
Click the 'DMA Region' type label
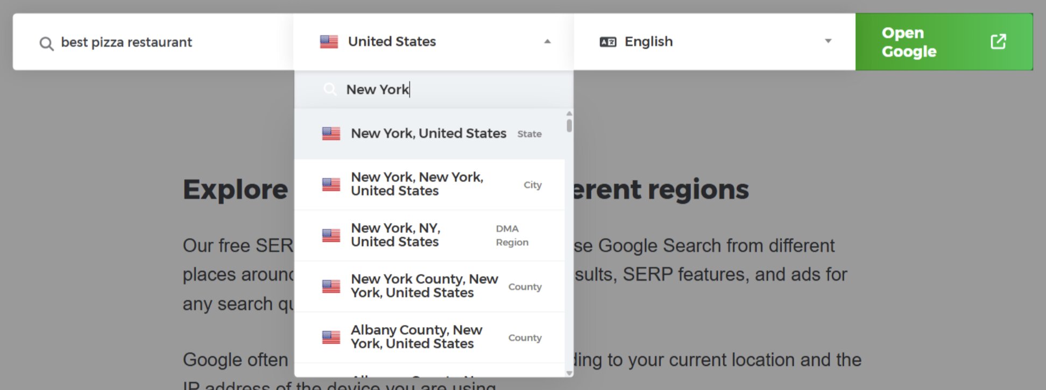click(512, 235)
